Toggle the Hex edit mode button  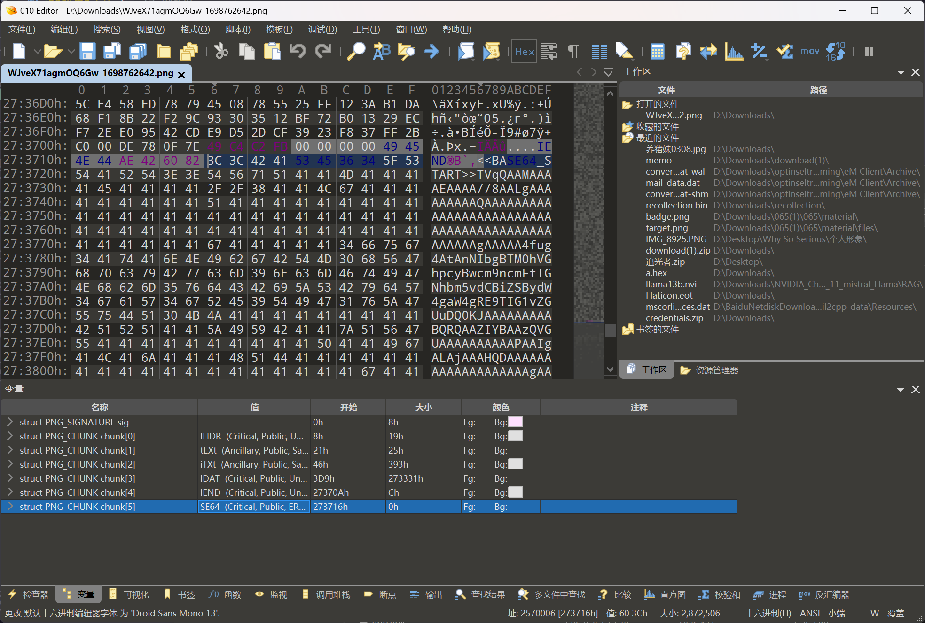(x=524, y=51)
